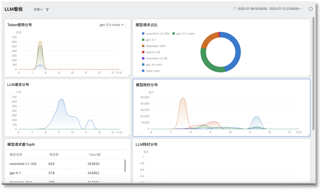
Task: Click the 请求数 column header
Action: (x=54, y=155)
